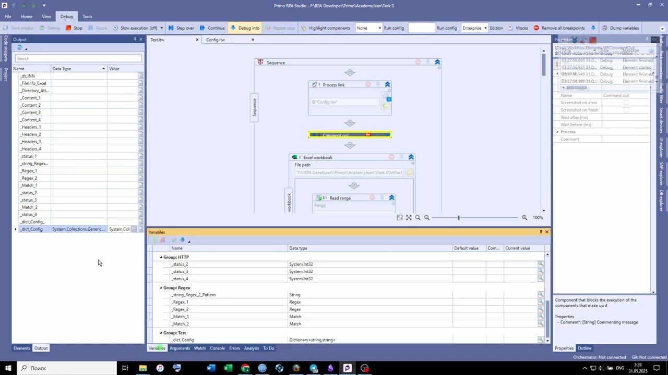Image resolution: width=668 pixels, height=375 pixels.
Task: Open the Enterprise edition dropdown
Action: (474, 28)
